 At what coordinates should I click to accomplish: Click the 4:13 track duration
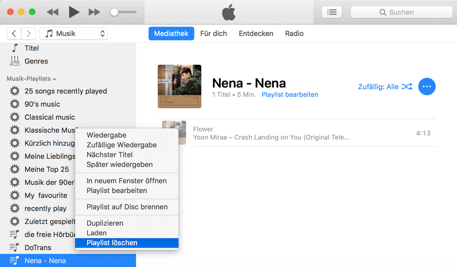pyautogui.click(x=423, y=133)
